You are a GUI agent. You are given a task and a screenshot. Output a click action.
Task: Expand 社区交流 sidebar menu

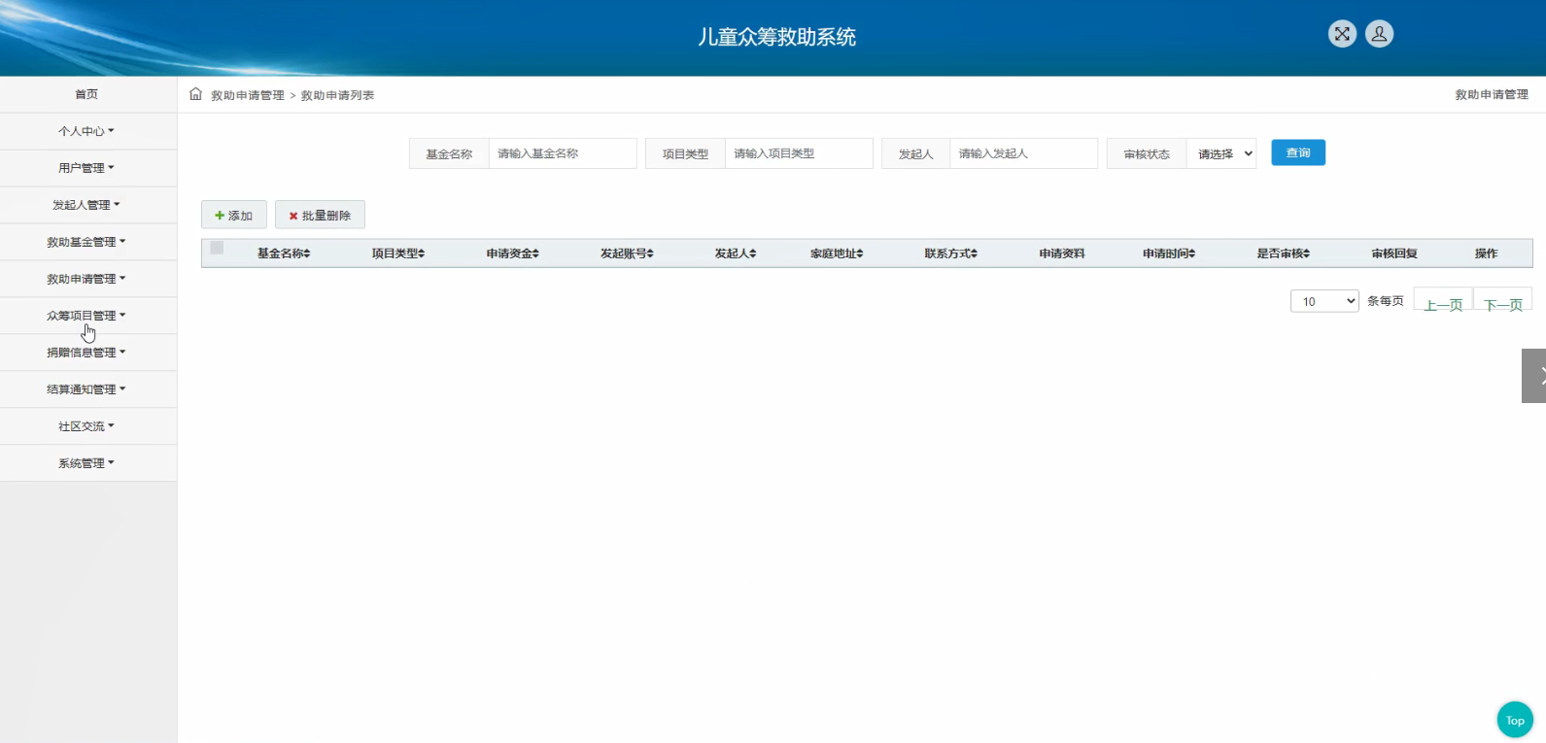click(x=88, y=426)
